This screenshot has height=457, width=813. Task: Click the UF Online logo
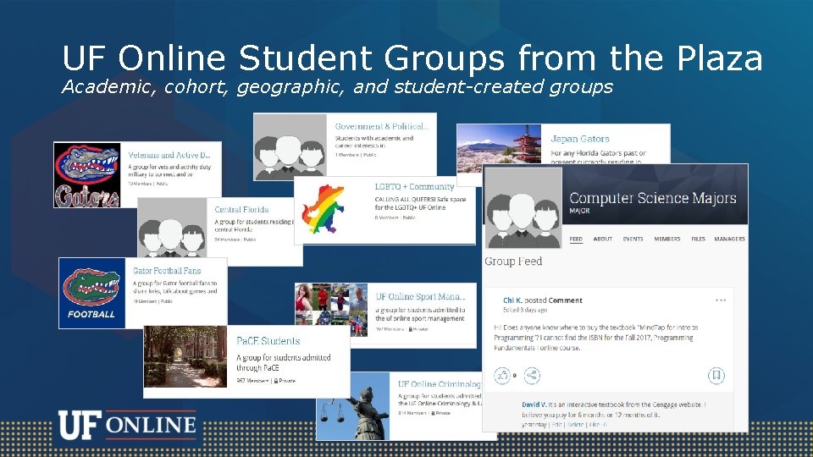coord(128,425)
